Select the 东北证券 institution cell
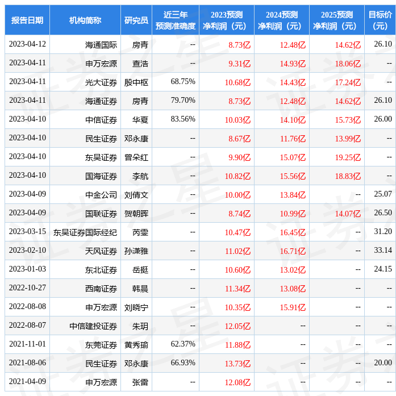The image size is (396, 396). tap(101, 270)
